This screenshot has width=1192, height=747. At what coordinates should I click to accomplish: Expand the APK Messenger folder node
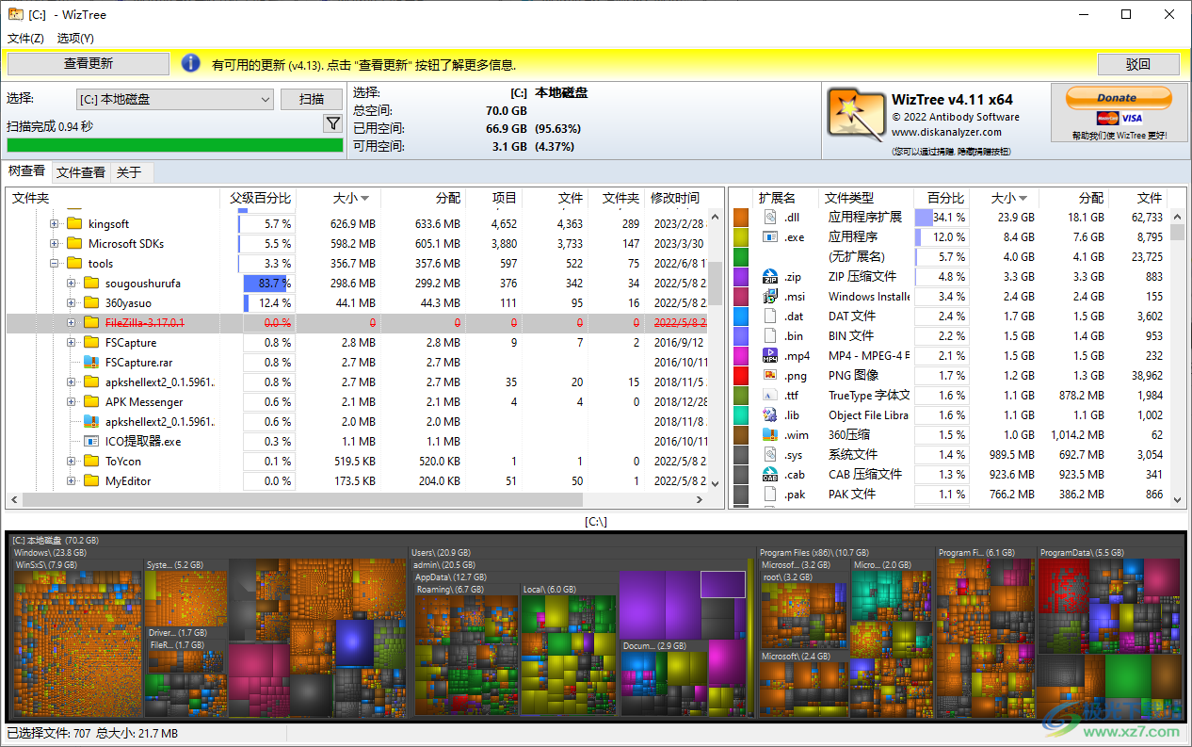click(72, 401)
